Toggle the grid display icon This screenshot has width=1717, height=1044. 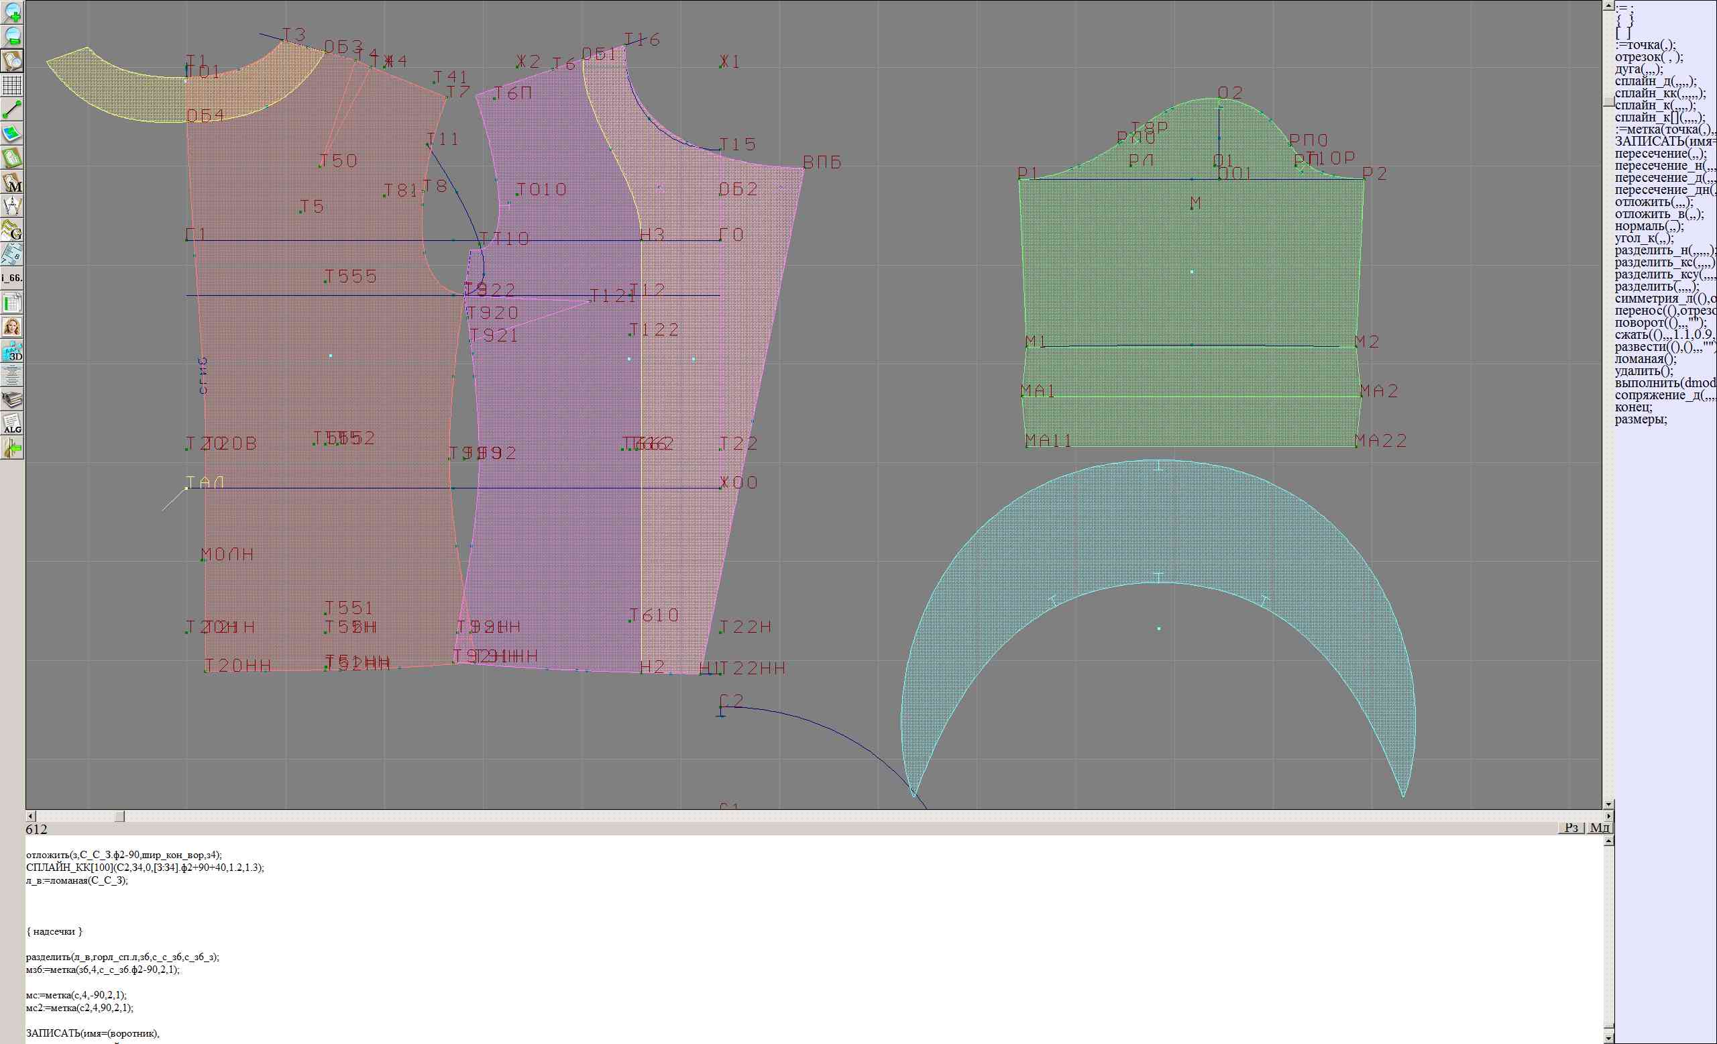(13, 85)
